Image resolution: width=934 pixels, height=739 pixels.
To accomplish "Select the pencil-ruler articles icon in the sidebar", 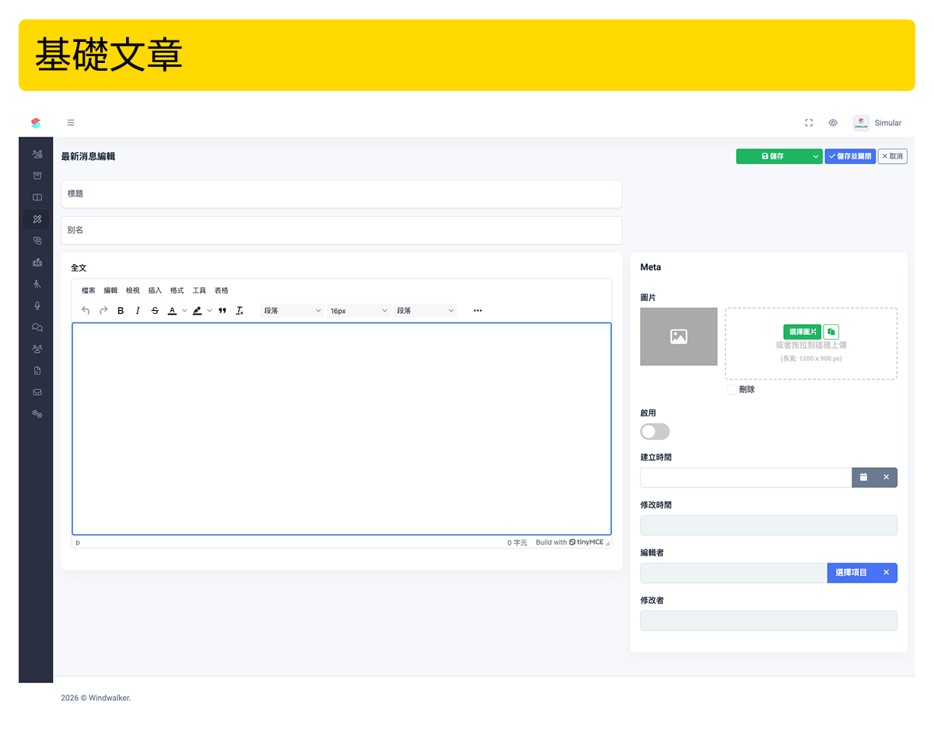I will tap(37, 219).
